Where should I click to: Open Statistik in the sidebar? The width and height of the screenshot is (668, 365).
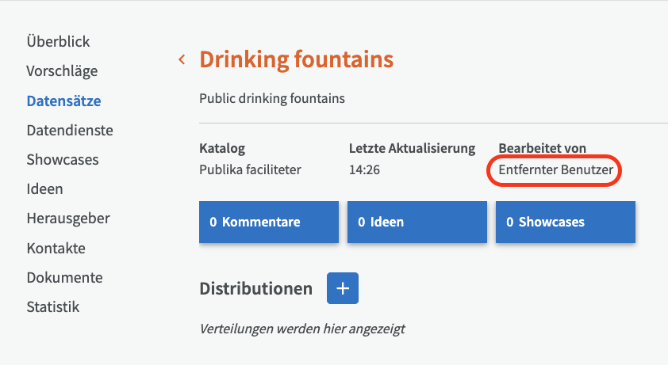(52, 306)
